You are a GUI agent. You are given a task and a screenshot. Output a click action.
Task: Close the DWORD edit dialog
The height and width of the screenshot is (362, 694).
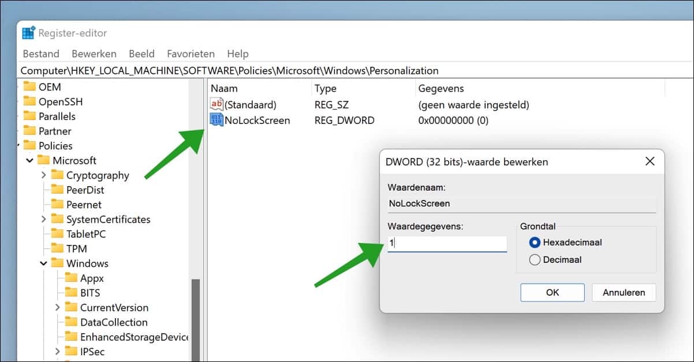coord(650,161)
